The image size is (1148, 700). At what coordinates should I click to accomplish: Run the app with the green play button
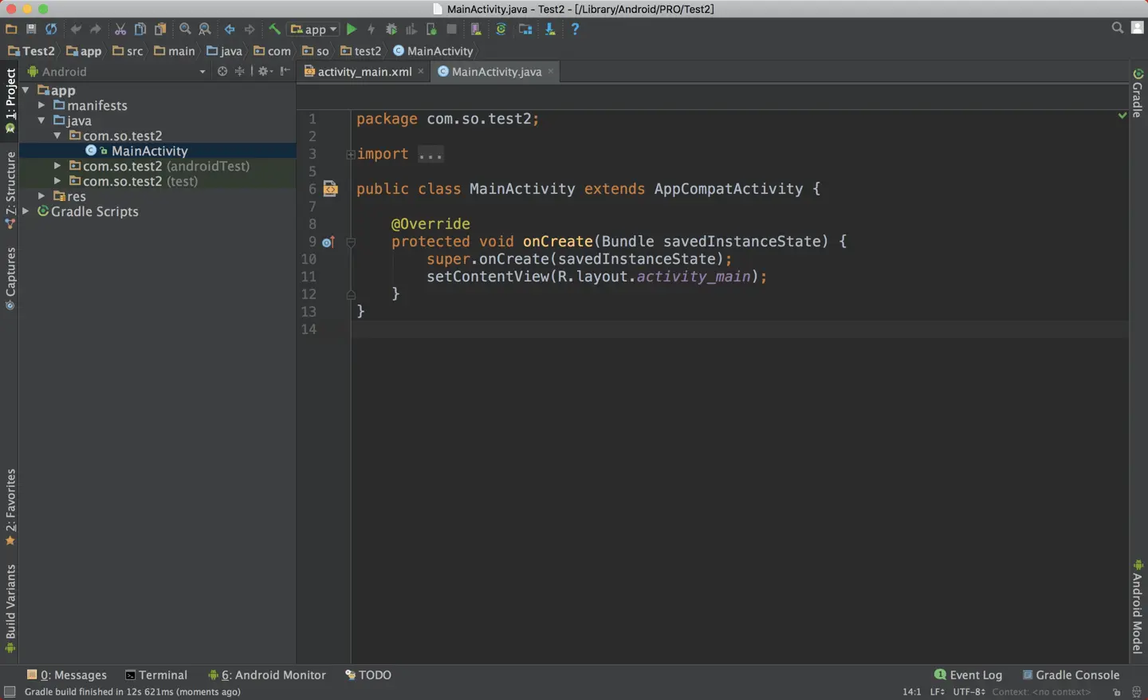[352, 29]
